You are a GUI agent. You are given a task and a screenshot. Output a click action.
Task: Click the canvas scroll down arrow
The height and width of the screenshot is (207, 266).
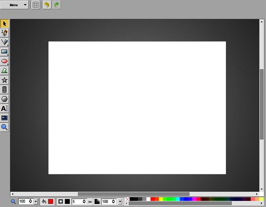pos(261,189)
